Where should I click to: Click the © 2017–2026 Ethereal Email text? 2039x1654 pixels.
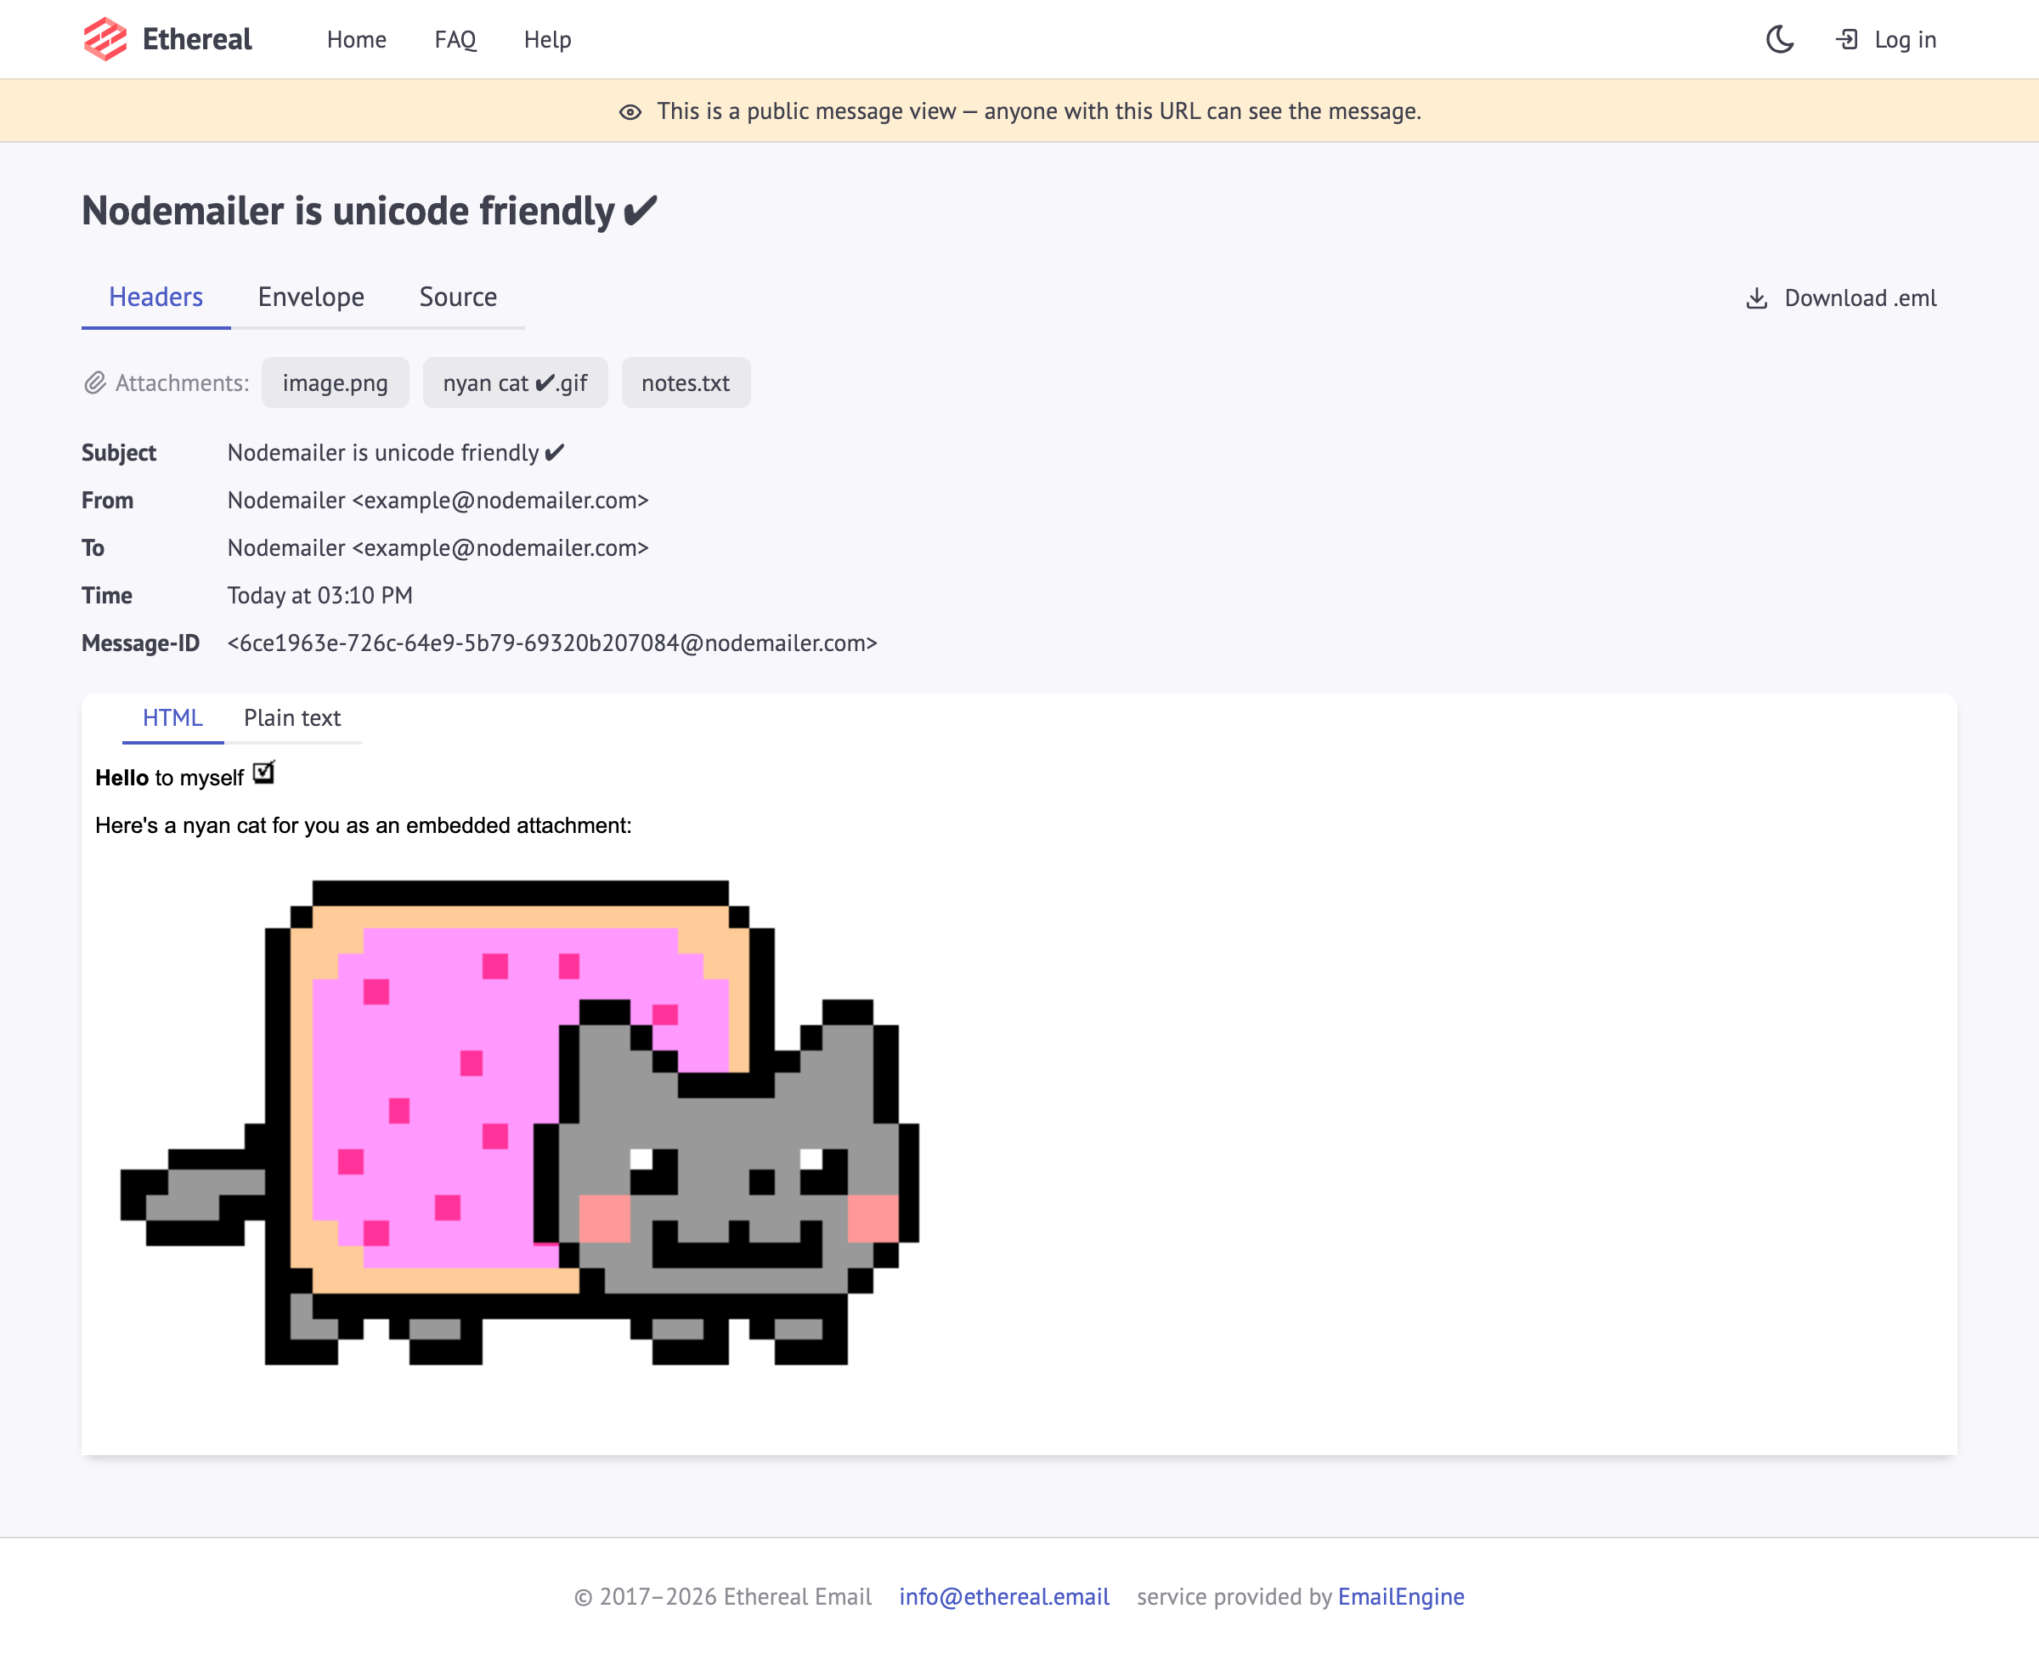tap(723, 1597)
